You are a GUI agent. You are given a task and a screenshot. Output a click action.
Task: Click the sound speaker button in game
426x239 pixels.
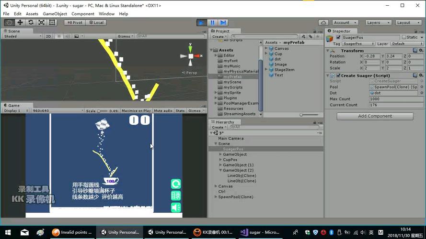coord(176,207)
